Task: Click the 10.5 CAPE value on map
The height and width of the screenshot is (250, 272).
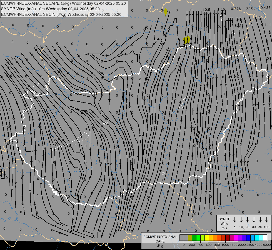Action: pos(206,9)
